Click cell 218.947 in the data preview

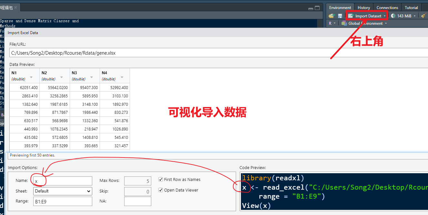(x=85, y=129)
